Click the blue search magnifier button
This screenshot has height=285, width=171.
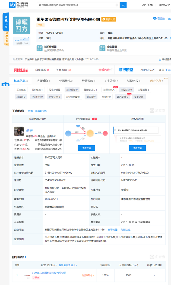coord(123,5)
